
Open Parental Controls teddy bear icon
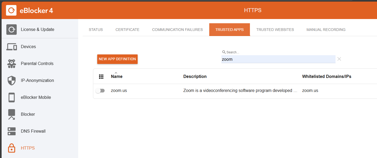point(12,64)
